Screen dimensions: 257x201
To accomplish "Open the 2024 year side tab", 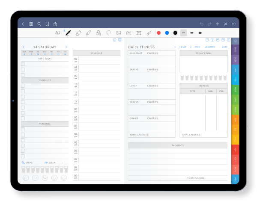I will pos(235,59).
